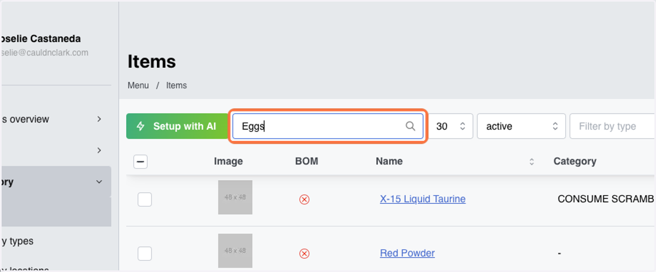The width and height of the screenshot is (656, 272).
Task: Click the Eggs search field
Action: point(327,126)
